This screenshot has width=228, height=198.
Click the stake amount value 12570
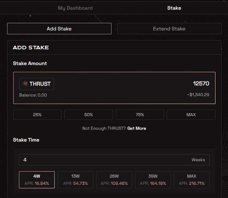click(x=201, y=84)
